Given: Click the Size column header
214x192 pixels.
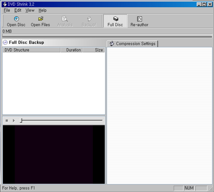Looking at the screenshot, I should pyautogui.click(x=94, y=50).
